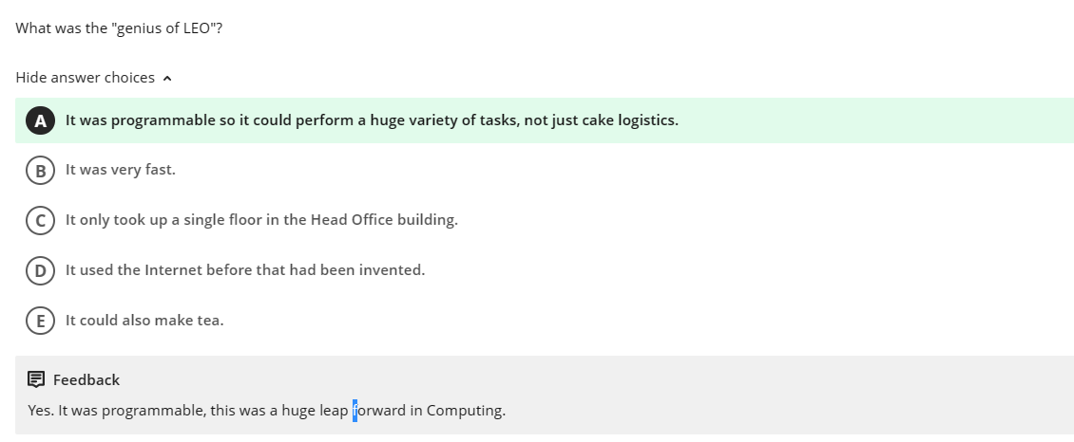The image size is (1074, 442).
Task: Pick the single floor Head Office answer
Action: (261, 220)
